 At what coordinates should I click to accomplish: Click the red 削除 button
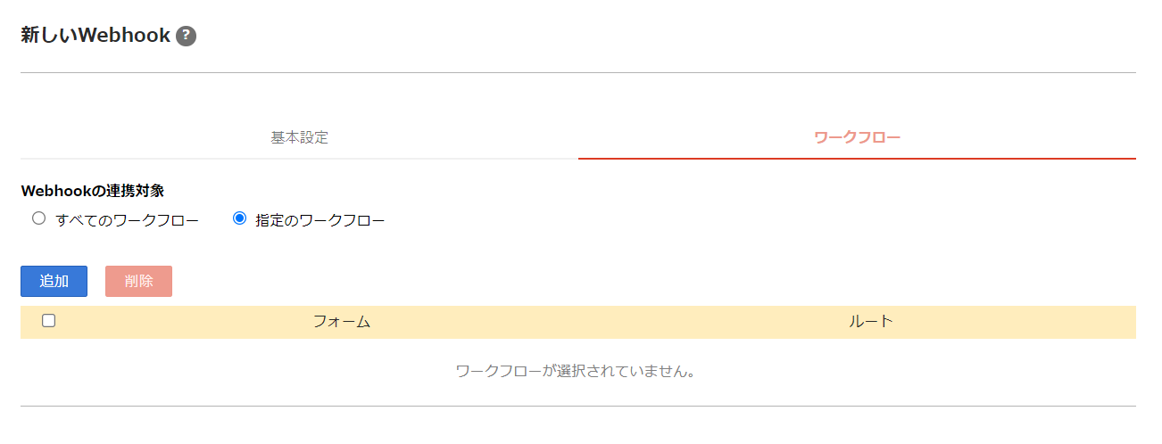[x=138, y=281]
